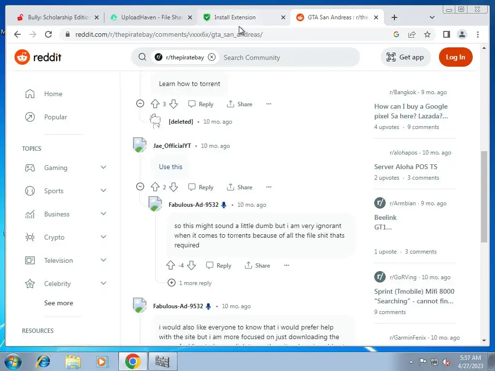
Task: Expand the Celebrity topic
Action: pos(103,283)
